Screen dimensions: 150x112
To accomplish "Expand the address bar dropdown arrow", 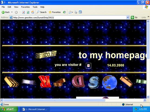I will [x=128, y=17].
